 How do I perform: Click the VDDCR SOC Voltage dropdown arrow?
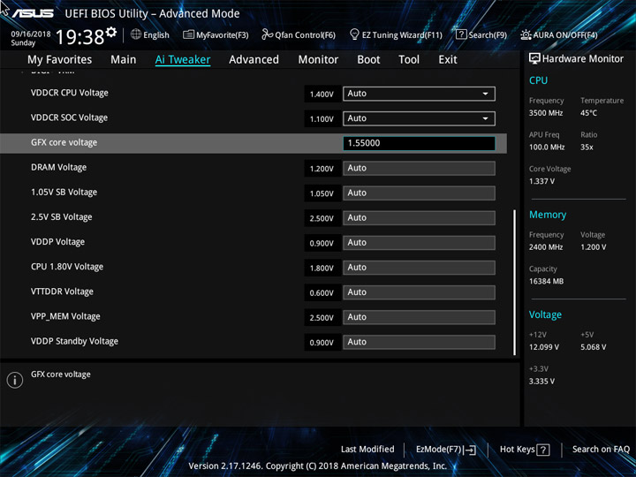[x=485, y=118]
